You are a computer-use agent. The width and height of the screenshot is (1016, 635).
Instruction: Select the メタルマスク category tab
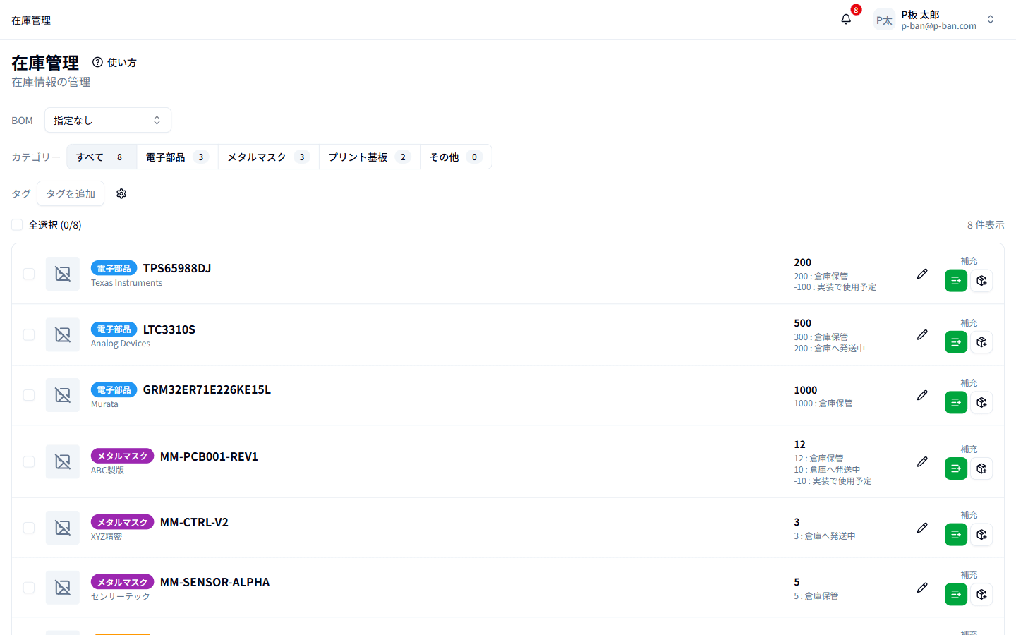pos(268,157)
